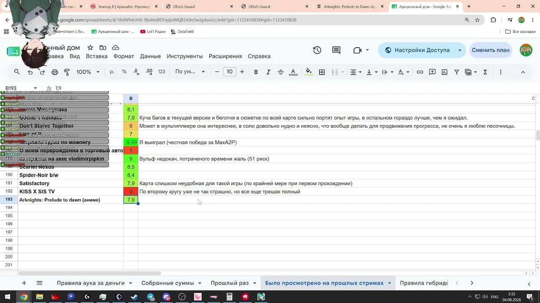Screen dimensions: 540x303
Task: Open the Справка menu
Action: pos(259,56)
